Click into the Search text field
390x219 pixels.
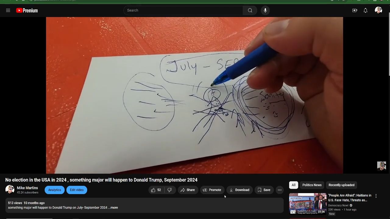(183, 10)
